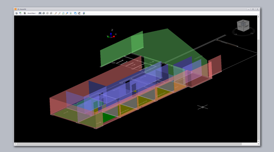This screenshot has width=274, height=152.
Task: Click the blue cascading windows icon
Action: click(75, 13)
